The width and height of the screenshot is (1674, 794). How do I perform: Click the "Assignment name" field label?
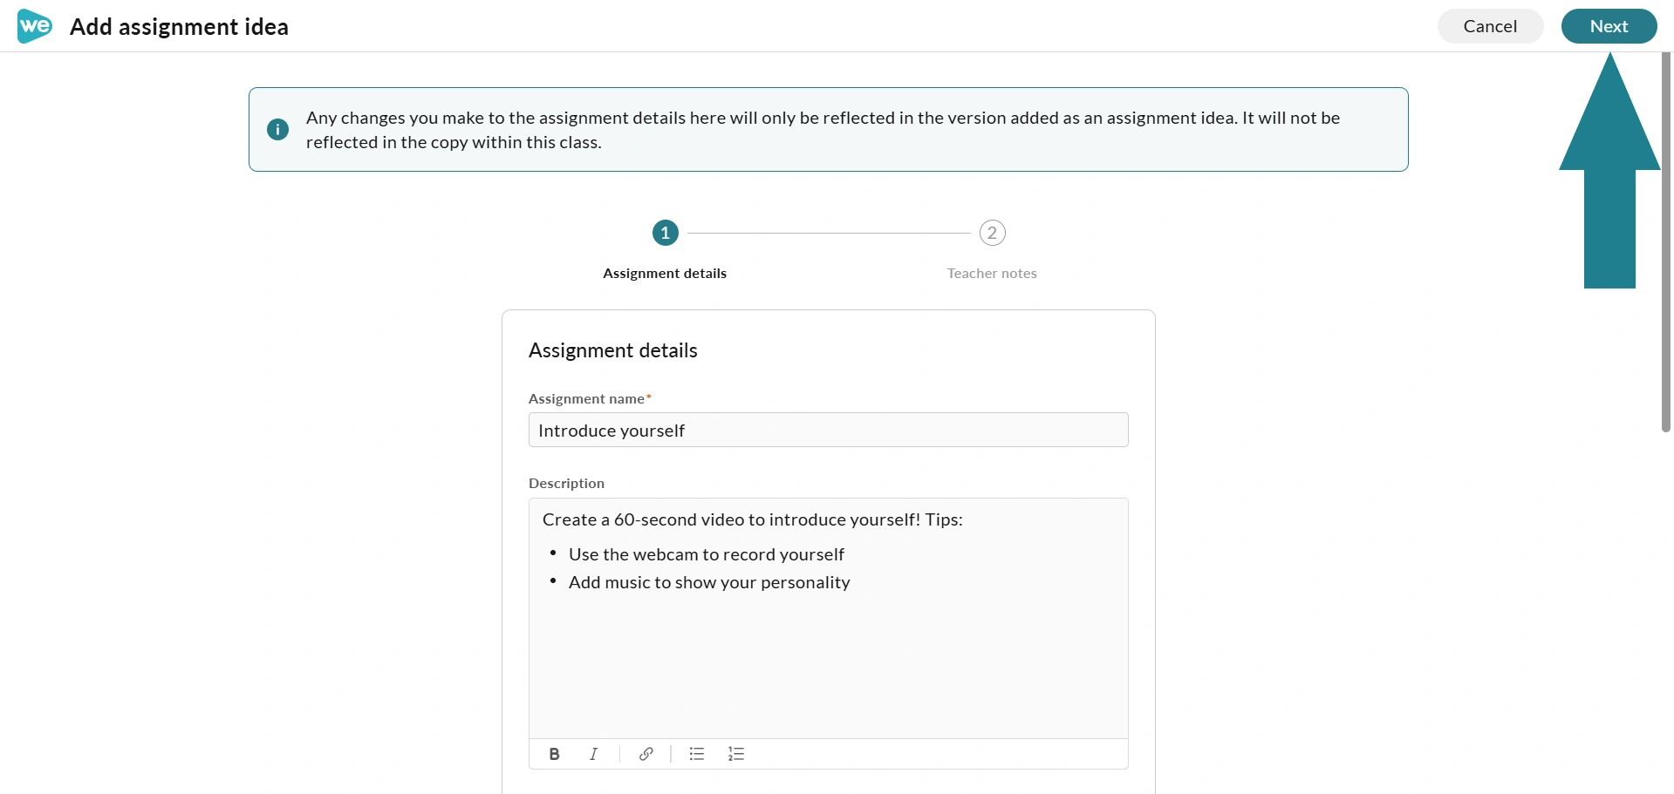pos(586,399)
